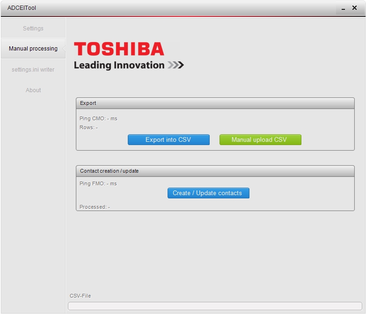Select the Manual processing tab
This screenshot has height=314, width=366.
point(33,49)
